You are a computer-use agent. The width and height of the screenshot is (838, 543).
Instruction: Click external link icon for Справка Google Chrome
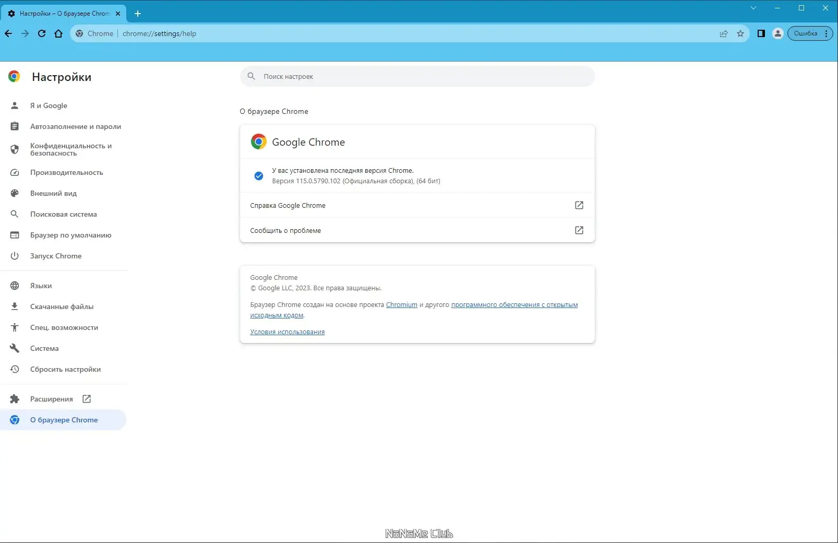(x=579, y=205)
